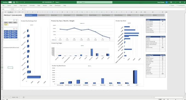Select the Feb month slicer button
This screenshot has width=186, height=100.
tap(10, 31)
